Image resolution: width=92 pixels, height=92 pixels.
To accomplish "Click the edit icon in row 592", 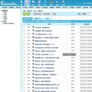I will (x=33, y=54).
